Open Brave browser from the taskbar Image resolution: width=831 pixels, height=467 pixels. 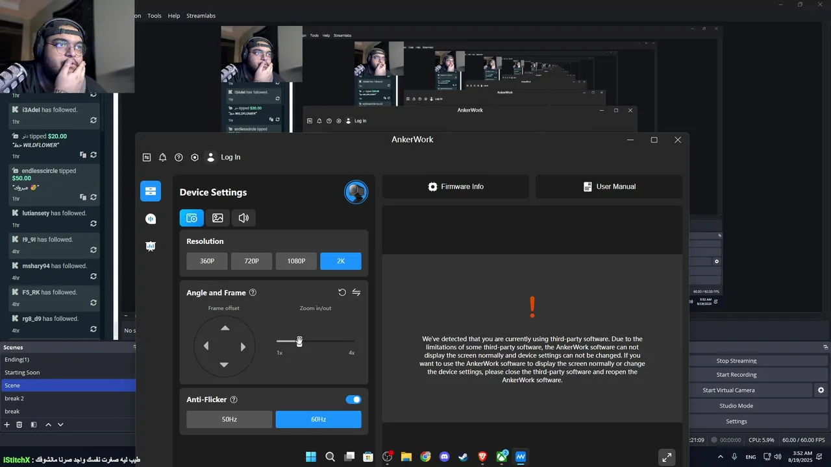[482, 457]
